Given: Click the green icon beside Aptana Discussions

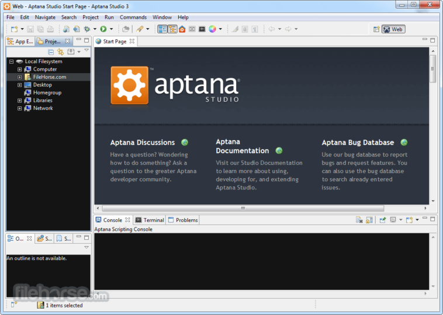Looking at the screenshot, I should [x=185, y=143].
